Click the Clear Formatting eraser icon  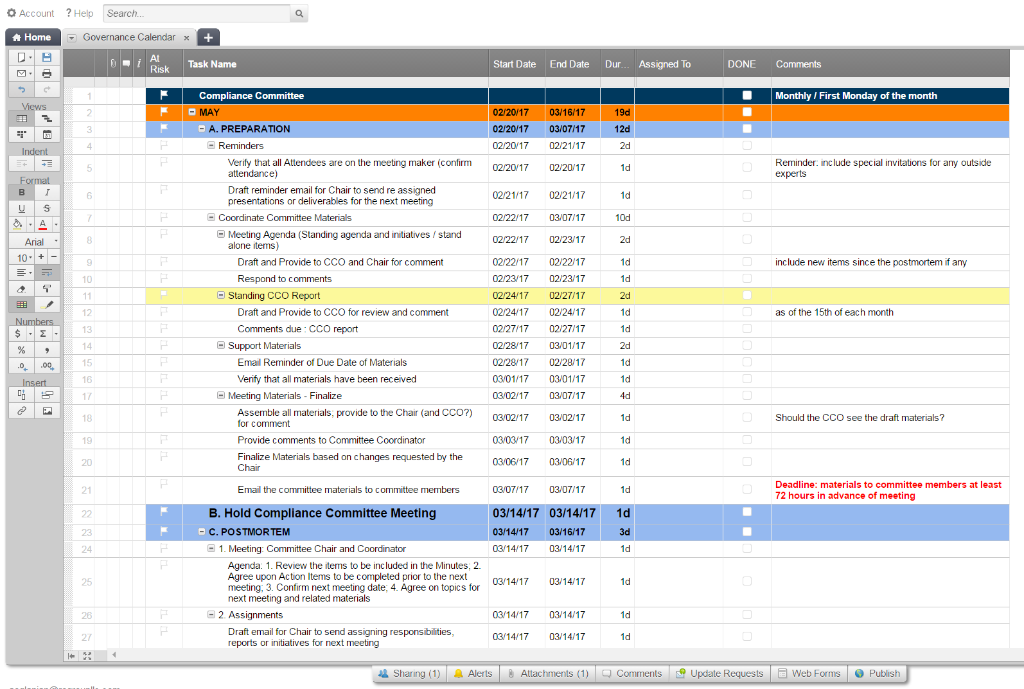(22, 289)
